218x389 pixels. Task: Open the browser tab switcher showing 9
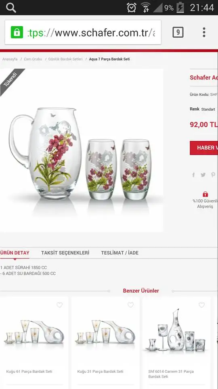click(178, 32)
